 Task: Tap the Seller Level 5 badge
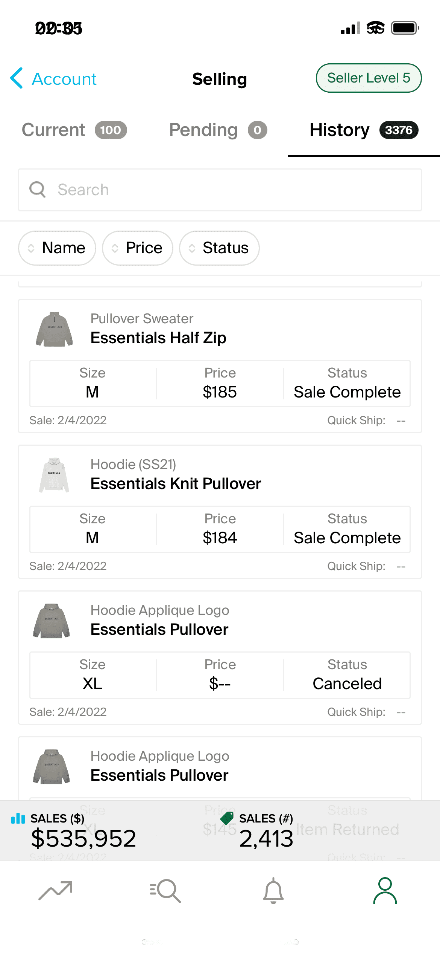pyautogui.click(x=369, y=78)
